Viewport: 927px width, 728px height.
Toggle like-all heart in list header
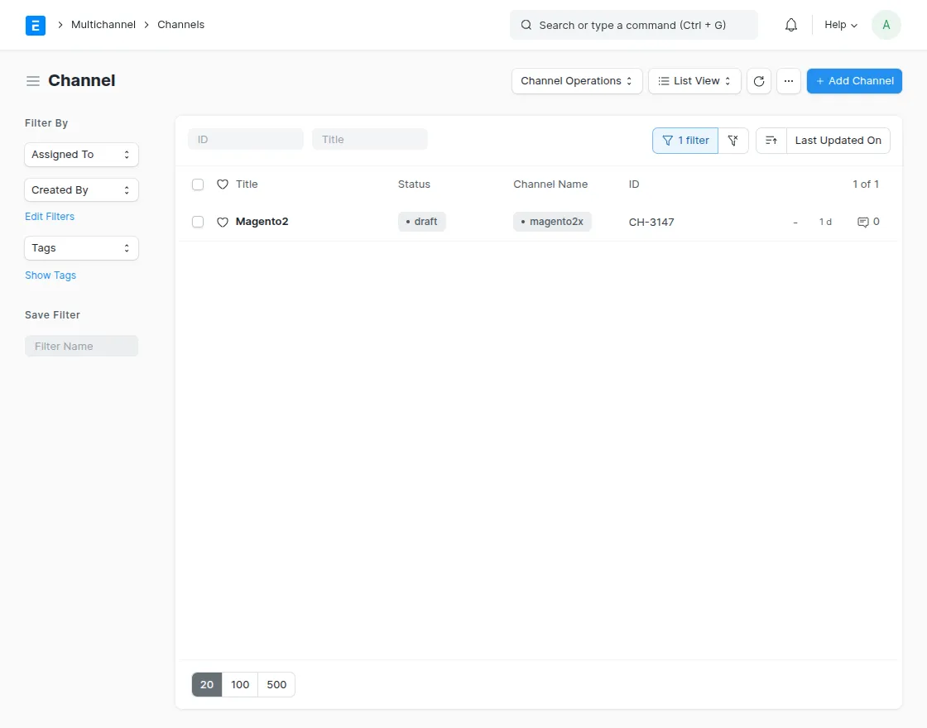(222, 184)
